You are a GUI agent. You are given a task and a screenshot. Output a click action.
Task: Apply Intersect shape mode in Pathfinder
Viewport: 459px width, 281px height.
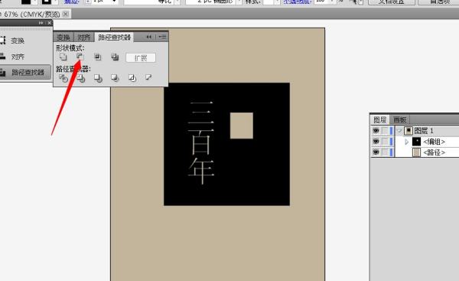pyautogui.click(x=98, y=57)
